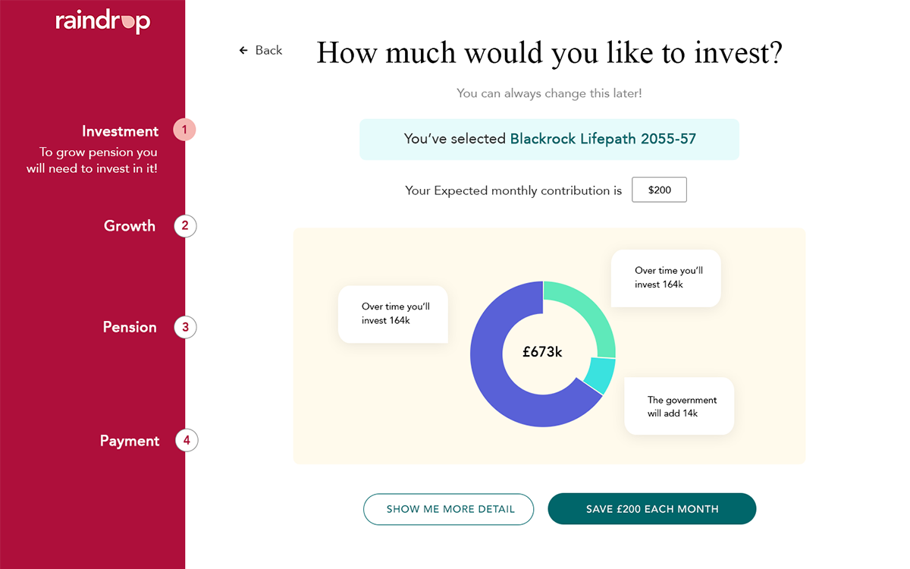Click the raindrop logo
910x569 pixels.
[103, 21]
